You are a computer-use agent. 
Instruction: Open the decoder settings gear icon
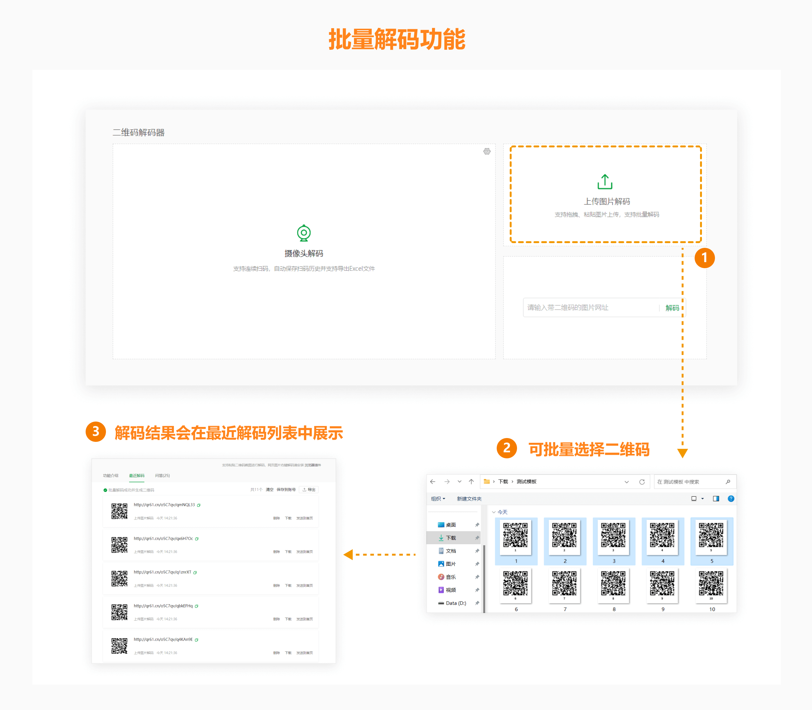tap(487, 152)
